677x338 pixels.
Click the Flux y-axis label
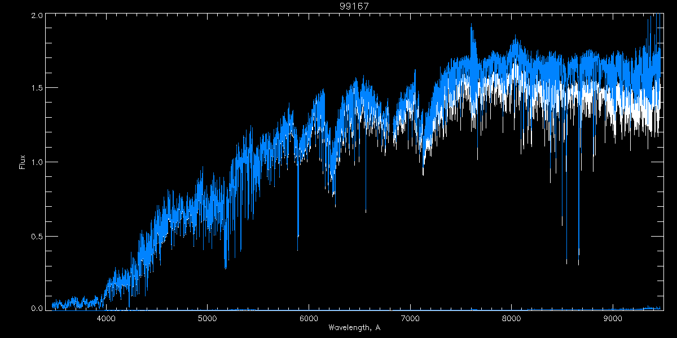pyautogui.click(x=23, y=162)
